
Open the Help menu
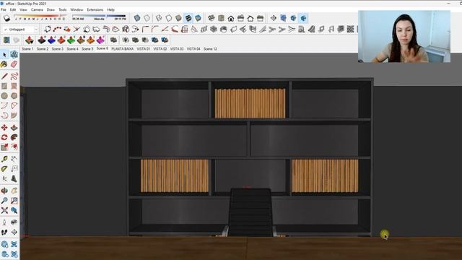pyautogui.click(x=110, y=9)
